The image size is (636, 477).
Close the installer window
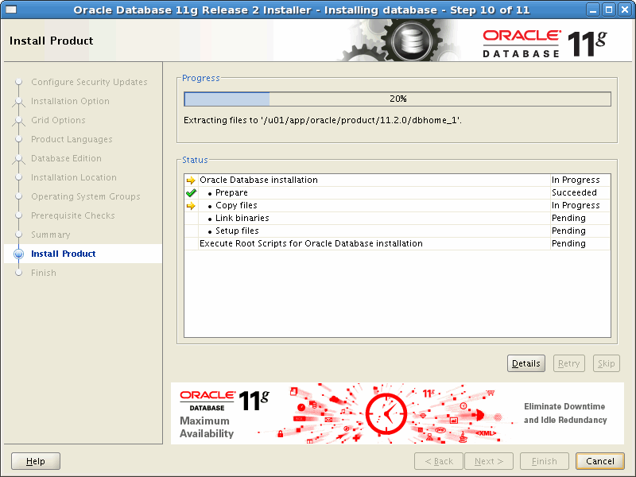point(625,10)
